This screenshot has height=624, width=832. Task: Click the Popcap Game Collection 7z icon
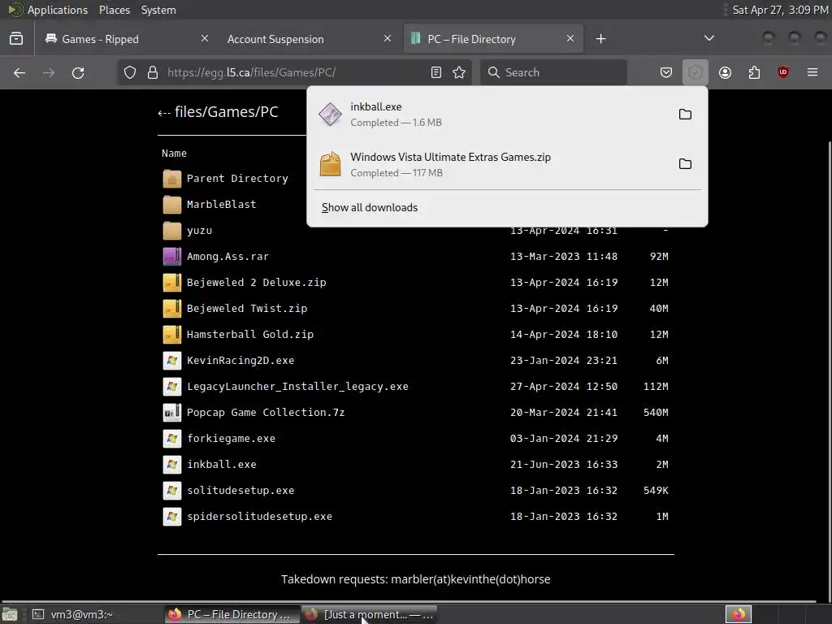(x=172, y=412)
